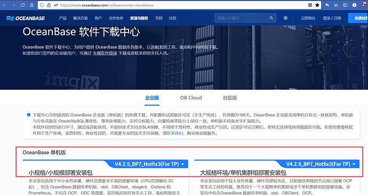
Task: Open version dropdown on 大规格环境 package card
Action: (x=321, y=164)
